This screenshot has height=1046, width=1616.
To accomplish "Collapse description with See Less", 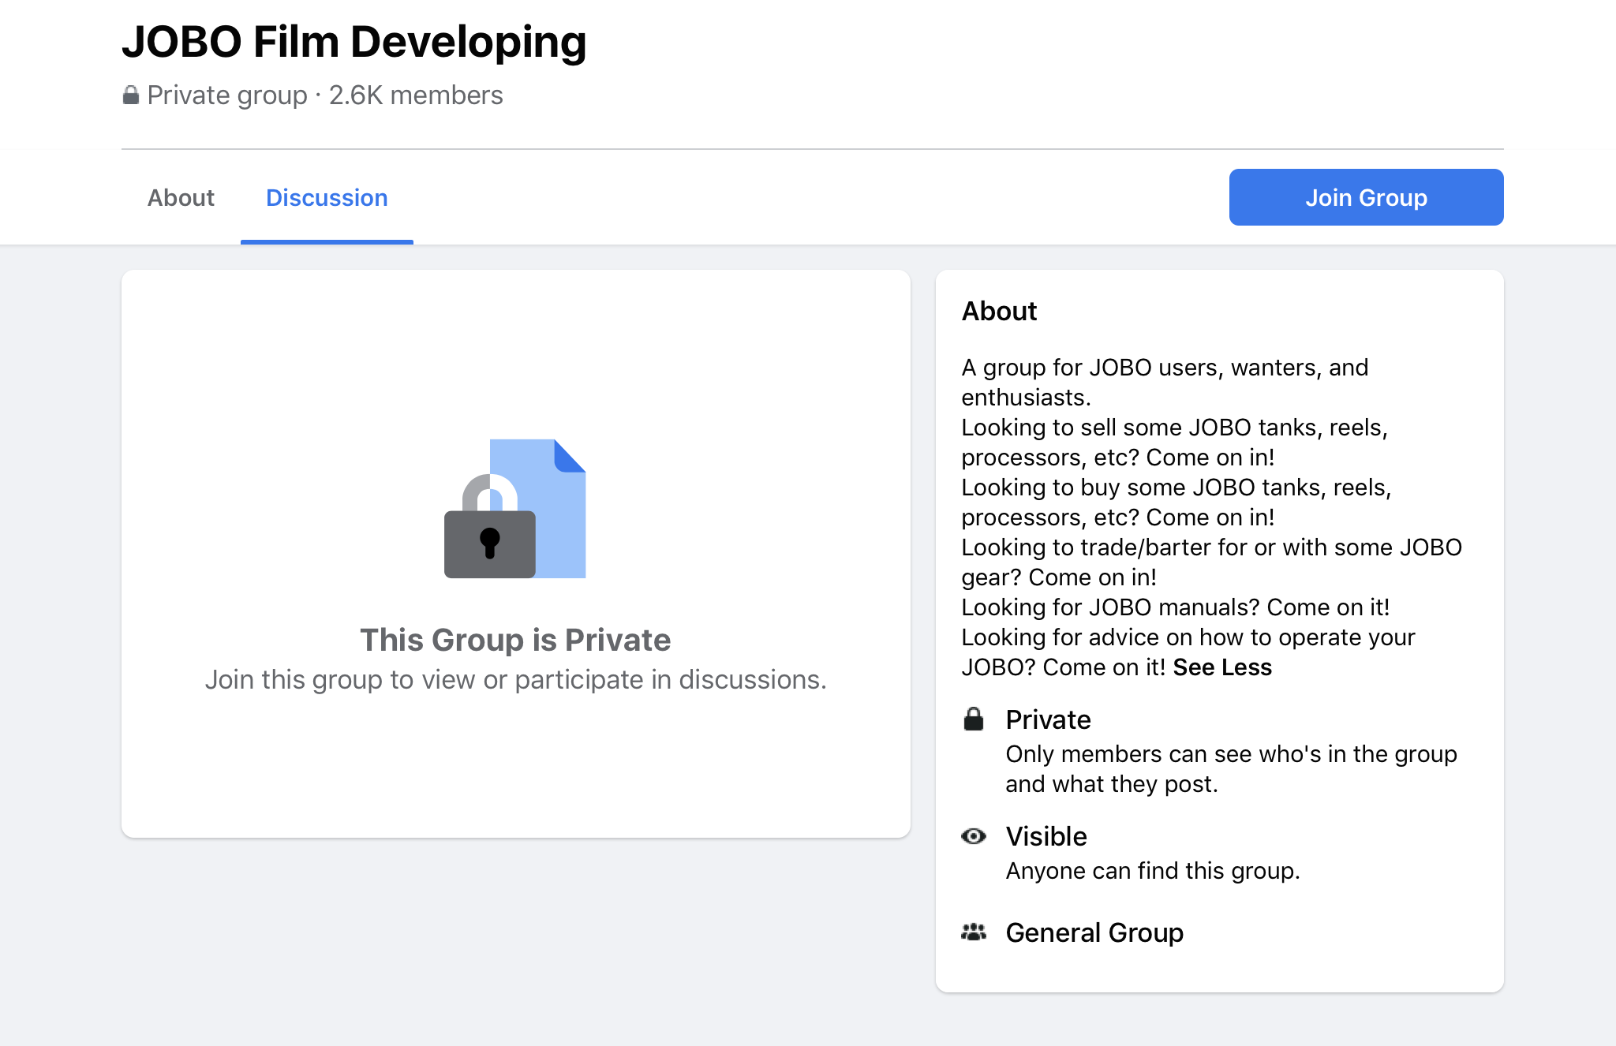I will [1222, 667].
